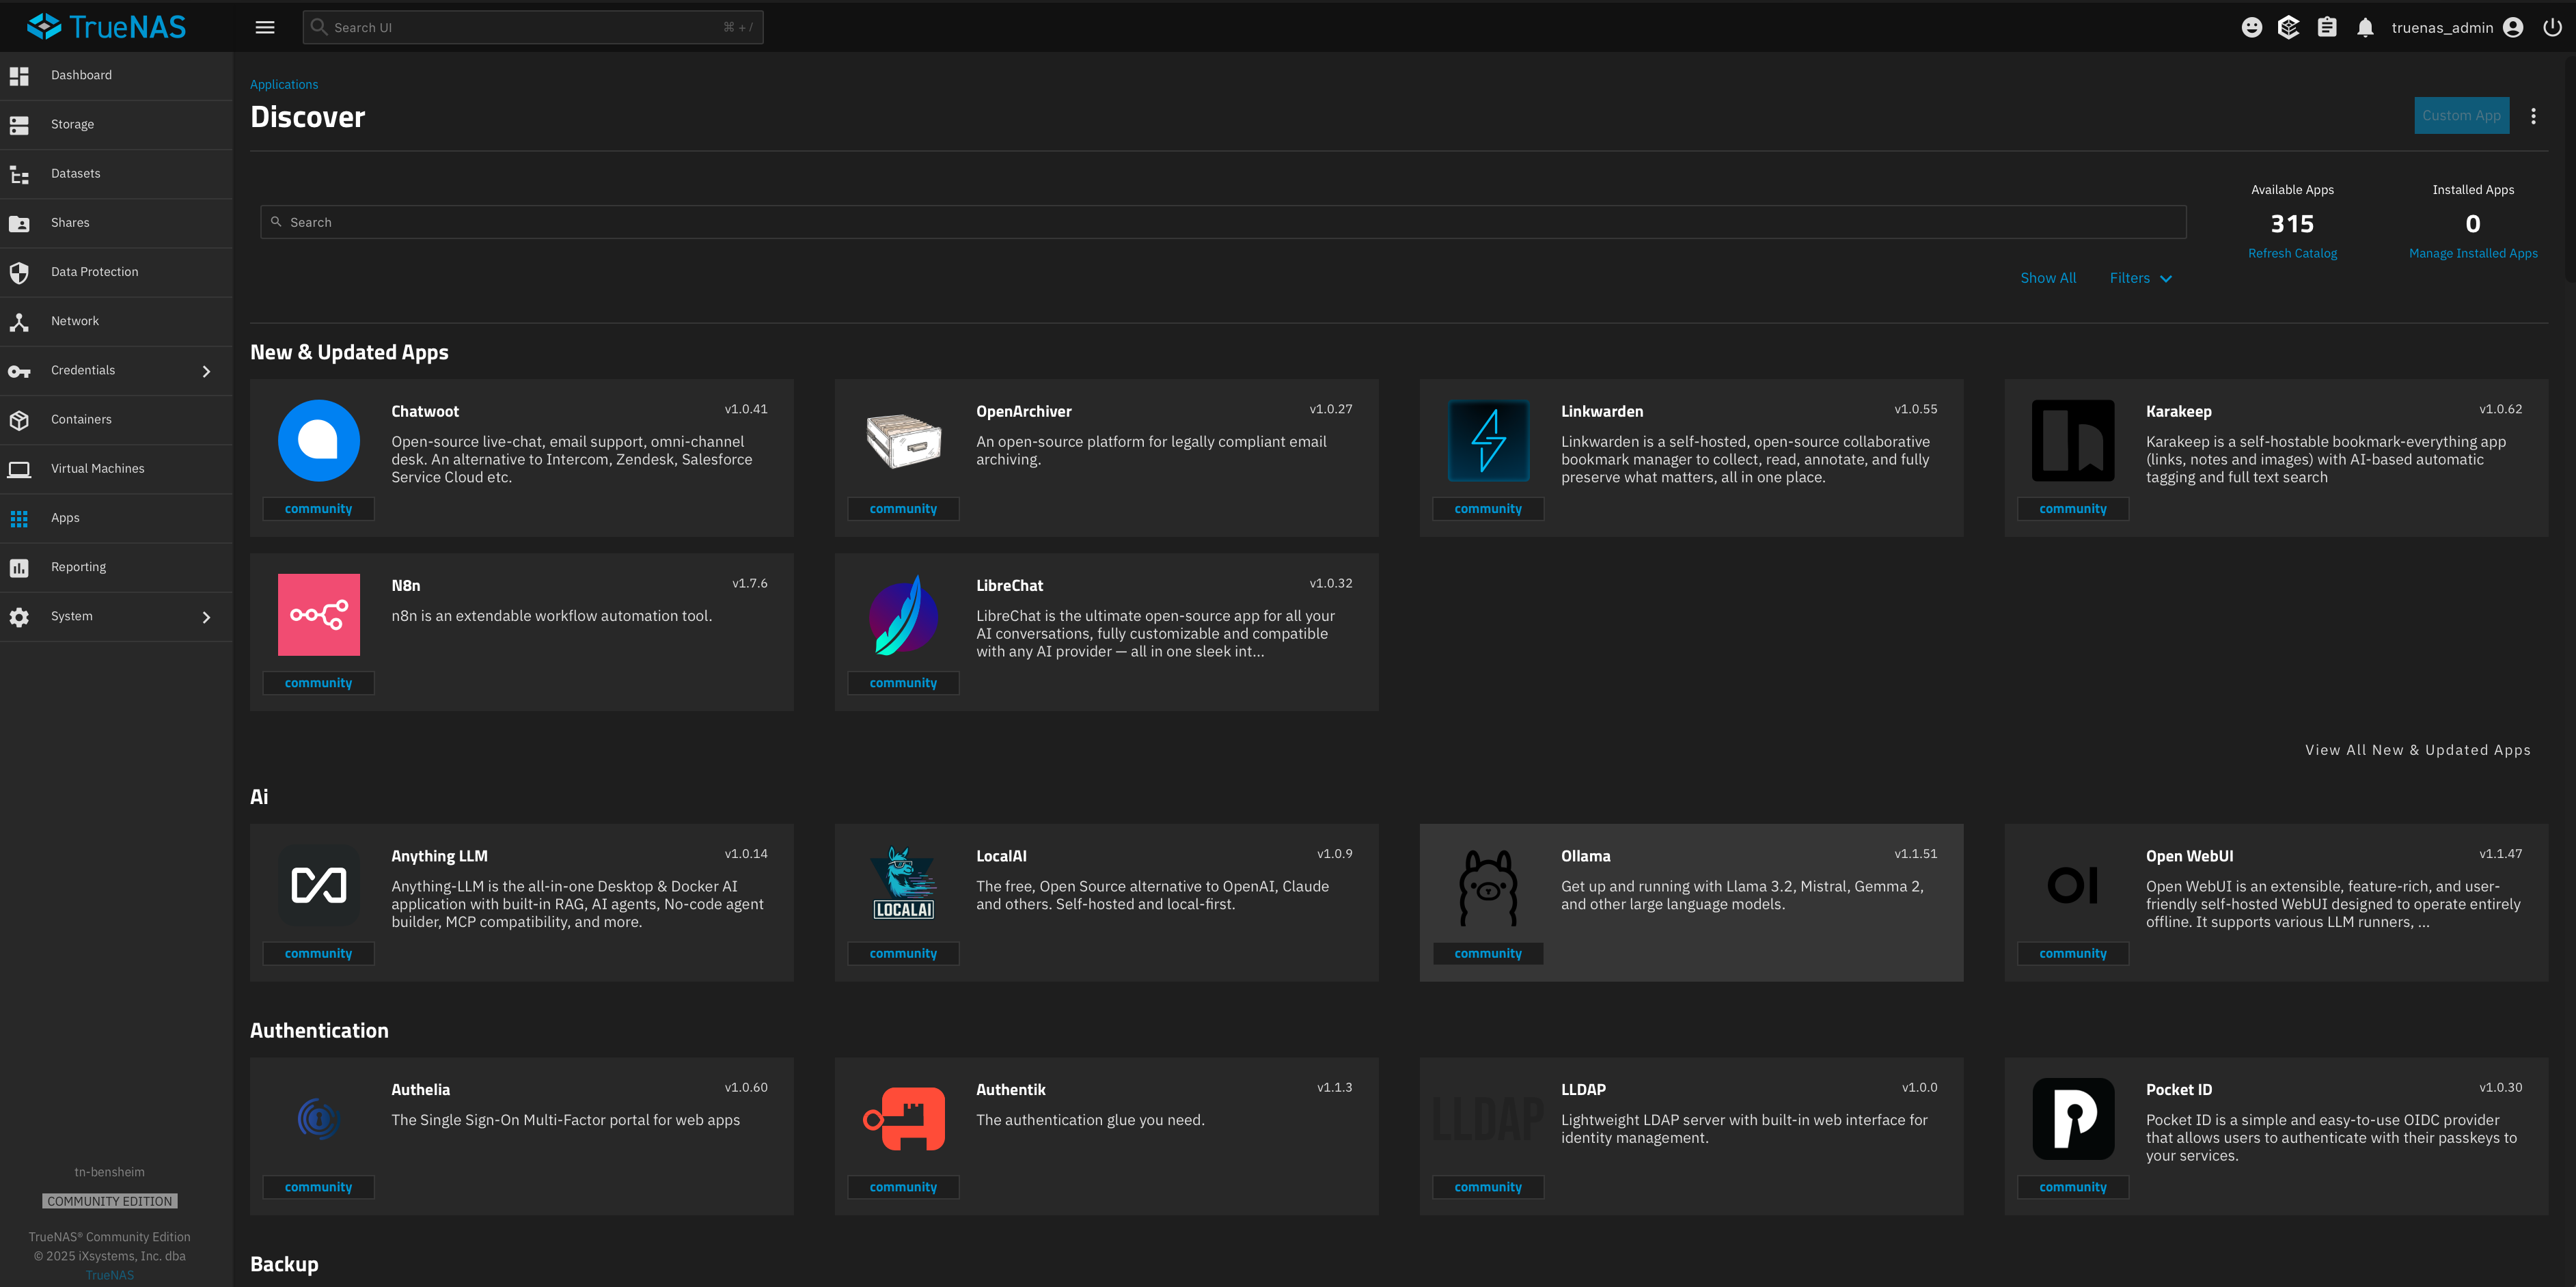Click the TrueCommand status icon
This screenshot has height=1287, width=2576.
(2289, 27)
